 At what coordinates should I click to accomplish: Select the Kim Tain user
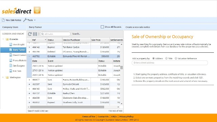pos(17,71)
